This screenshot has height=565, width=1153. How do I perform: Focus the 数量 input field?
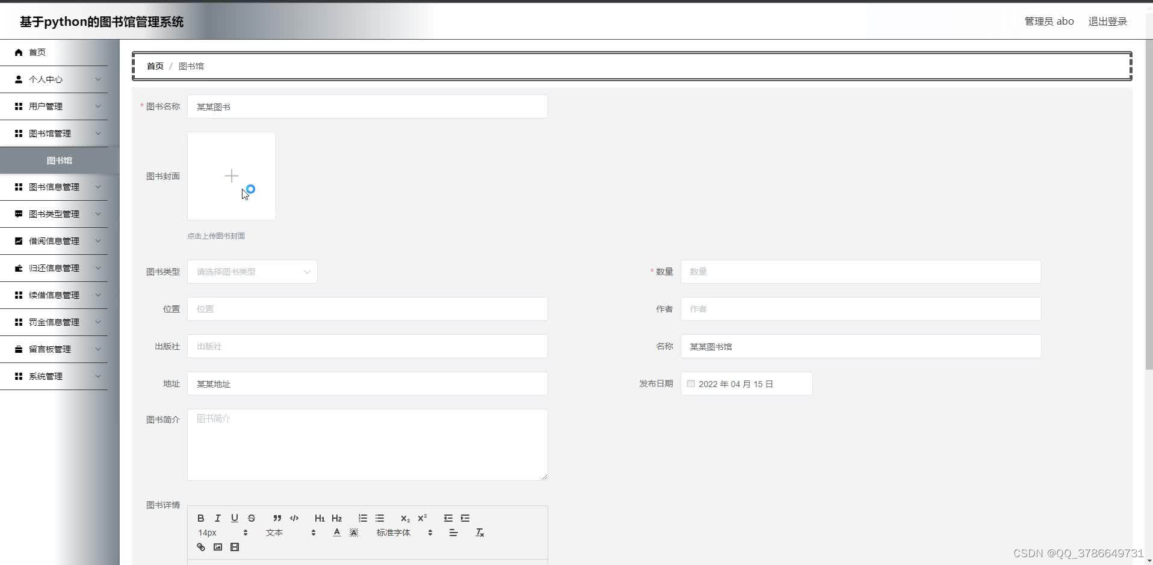(861, 272)
